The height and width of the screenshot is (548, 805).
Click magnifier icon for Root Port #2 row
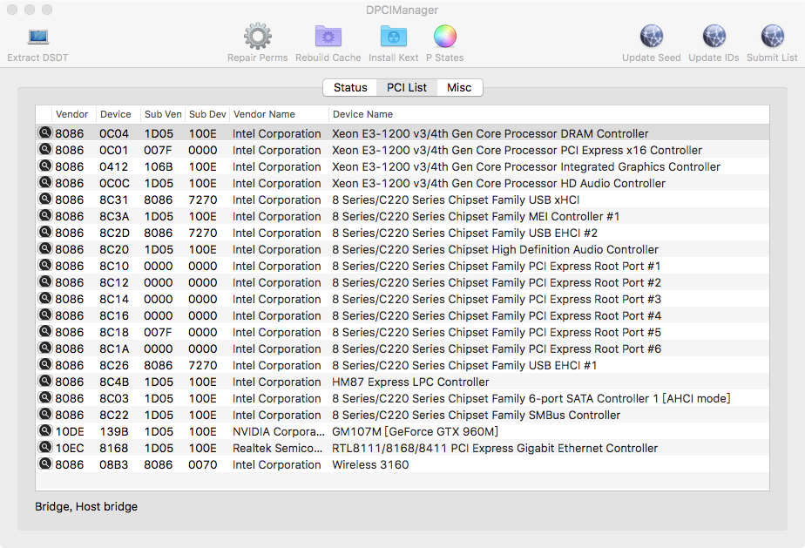pyautogui.click(x=45, y=281)
